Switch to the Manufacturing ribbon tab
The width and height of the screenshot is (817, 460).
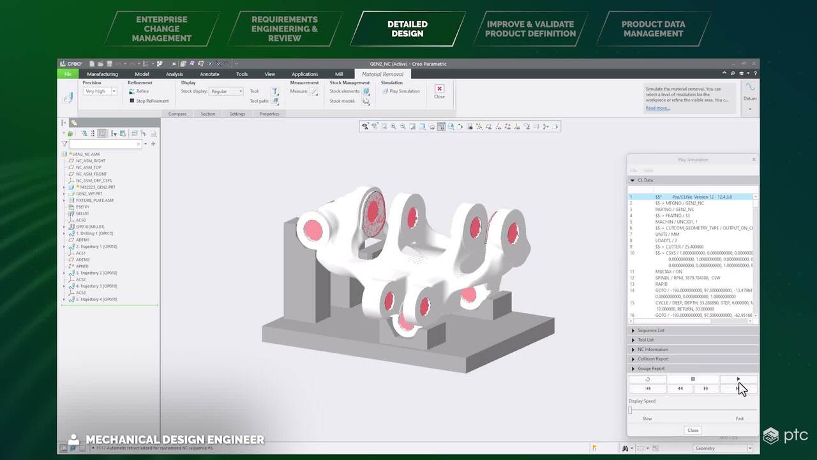(x=102, y=74)
